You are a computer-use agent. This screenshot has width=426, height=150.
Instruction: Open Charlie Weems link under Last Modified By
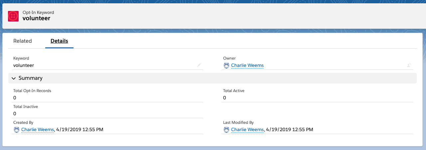point(247,130)
